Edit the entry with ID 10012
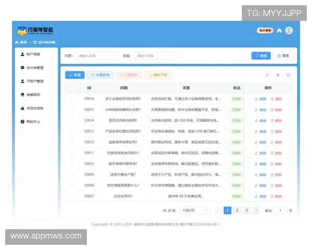This screenshot has height=250, width=312. coord(261,142)
